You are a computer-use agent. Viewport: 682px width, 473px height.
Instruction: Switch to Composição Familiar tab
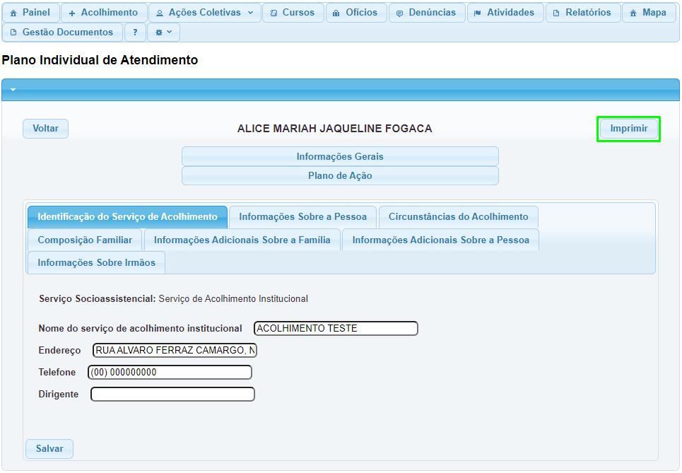85,240
